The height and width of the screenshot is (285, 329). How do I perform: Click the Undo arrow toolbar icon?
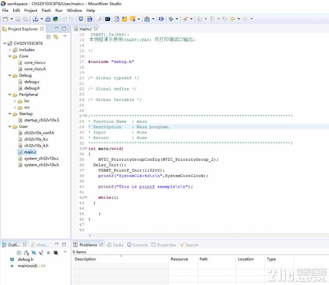tap(65, 19)
